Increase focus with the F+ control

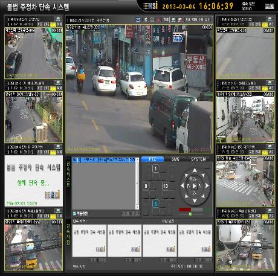pyautogui.click(x=200, y=186)
